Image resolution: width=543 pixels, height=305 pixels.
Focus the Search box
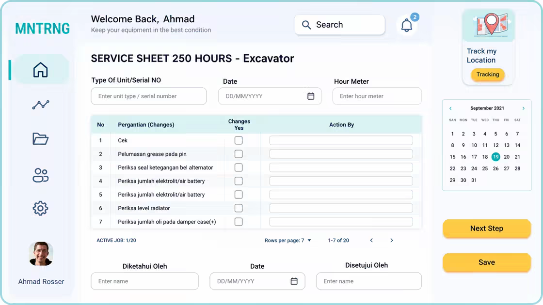(339, 25)
